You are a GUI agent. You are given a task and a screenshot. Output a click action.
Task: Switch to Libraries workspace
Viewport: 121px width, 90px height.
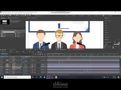[x=89, y=16]
